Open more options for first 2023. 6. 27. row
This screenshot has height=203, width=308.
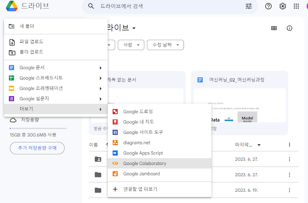tap(289, 159)
